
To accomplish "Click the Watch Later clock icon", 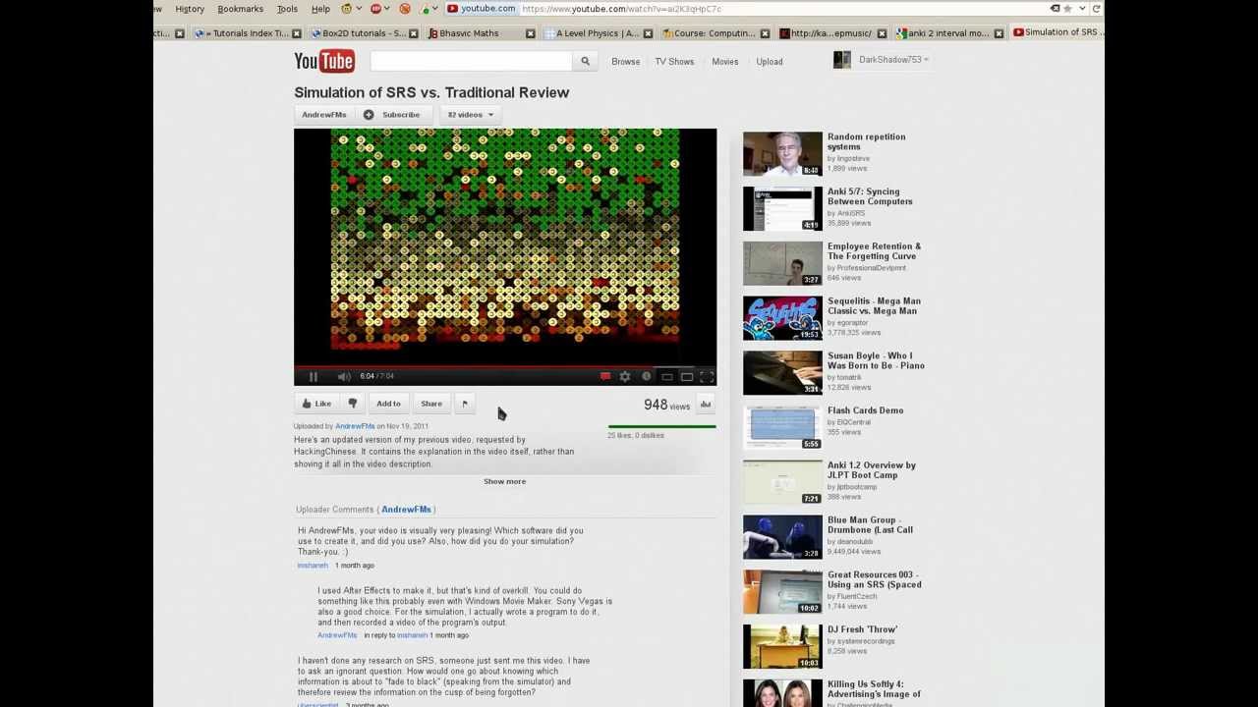I will (x=646, y=376).
